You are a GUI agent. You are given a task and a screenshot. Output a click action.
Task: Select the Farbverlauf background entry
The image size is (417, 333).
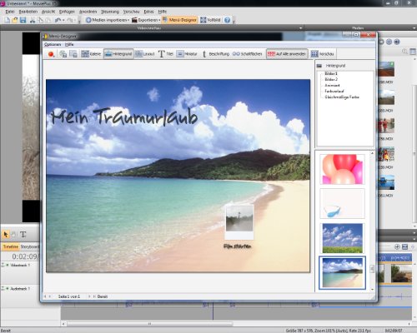334,91
